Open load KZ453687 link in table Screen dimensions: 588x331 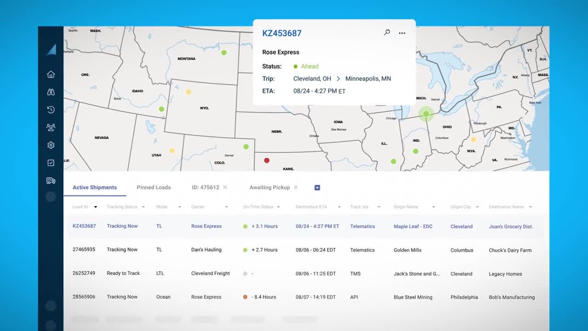pos(84,226)
